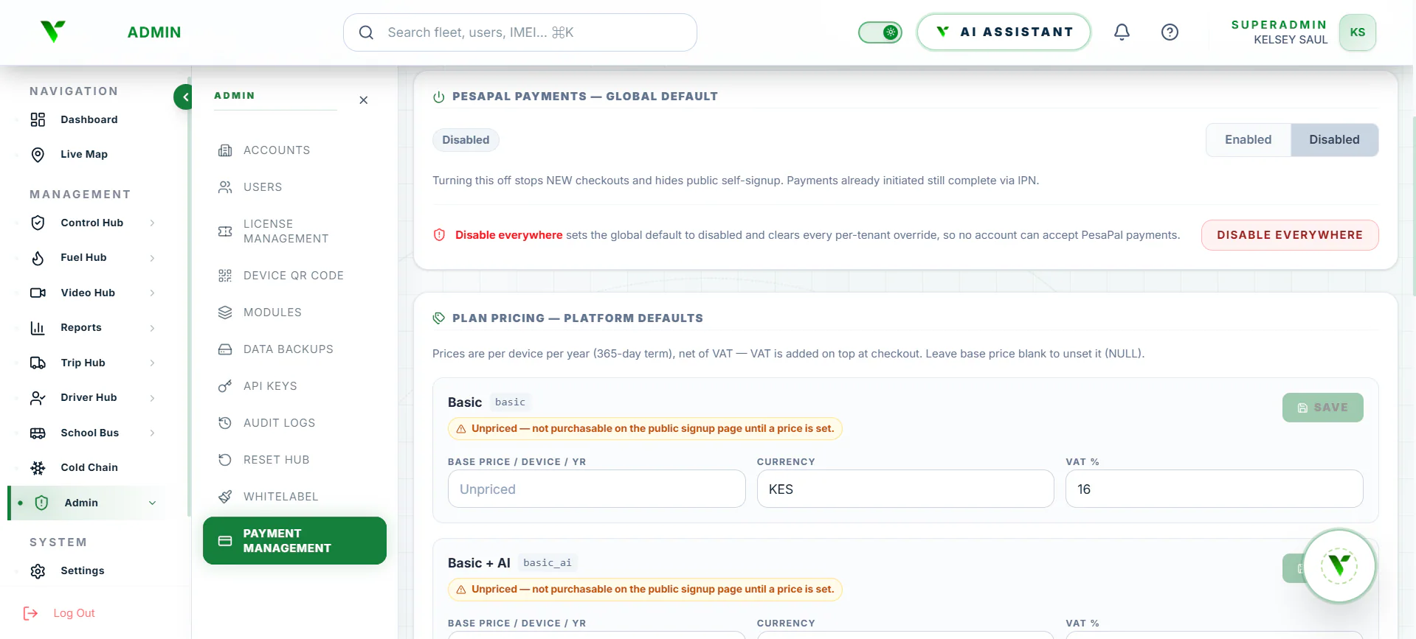Click Basic plan VAT % field
1416x639 pixels.
click(x=1214, y=489)
